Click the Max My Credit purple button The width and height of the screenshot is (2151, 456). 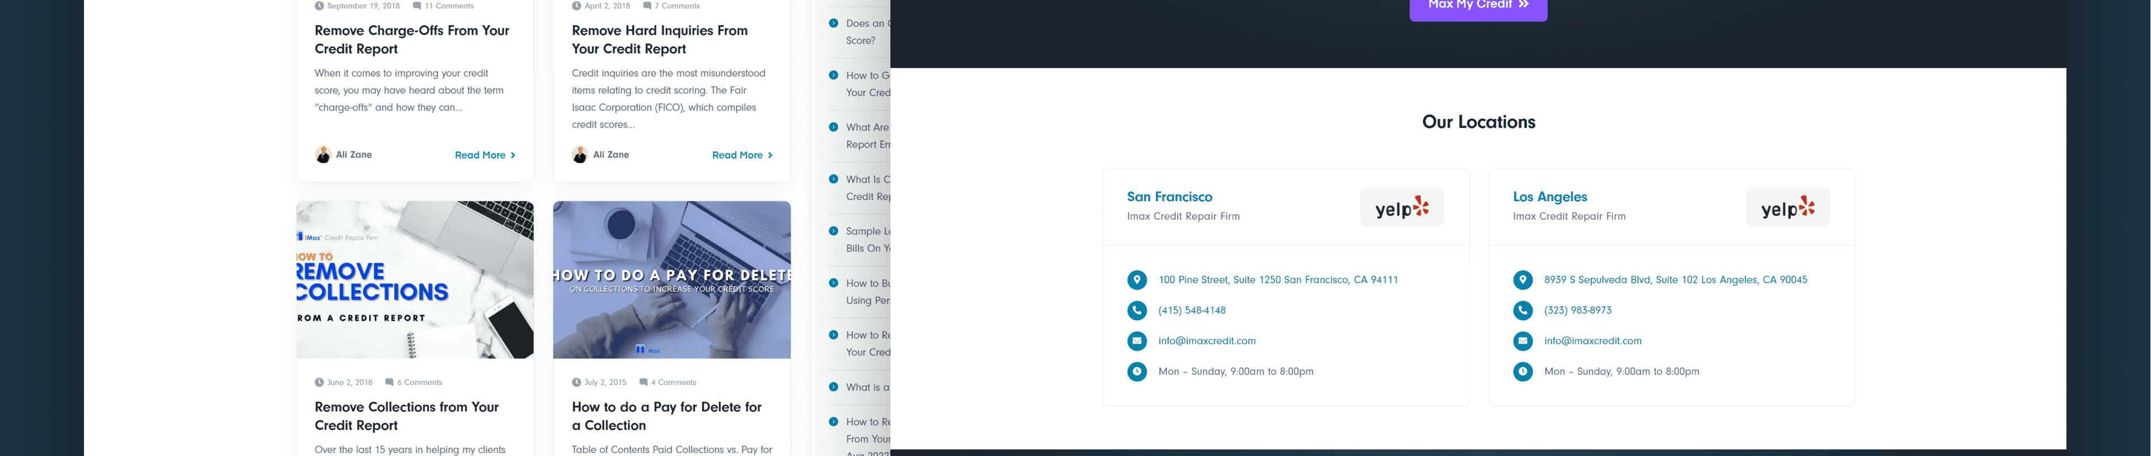[1478, 7]
